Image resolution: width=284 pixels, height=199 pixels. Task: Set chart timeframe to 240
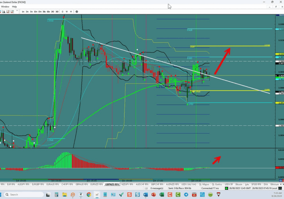pos(53,11)
